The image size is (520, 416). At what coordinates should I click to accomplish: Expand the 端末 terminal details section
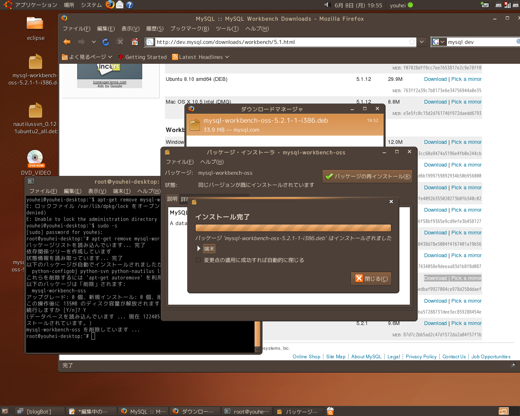(199, 249)
